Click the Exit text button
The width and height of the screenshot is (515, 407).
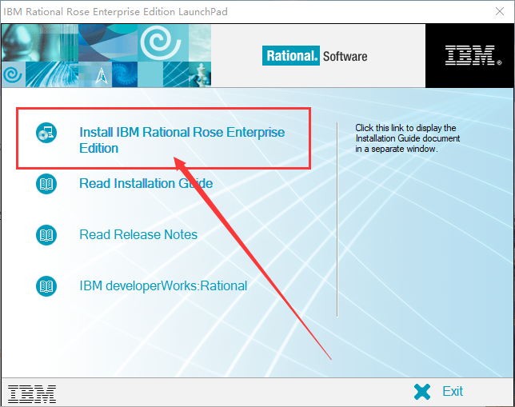tap(453, 391)
